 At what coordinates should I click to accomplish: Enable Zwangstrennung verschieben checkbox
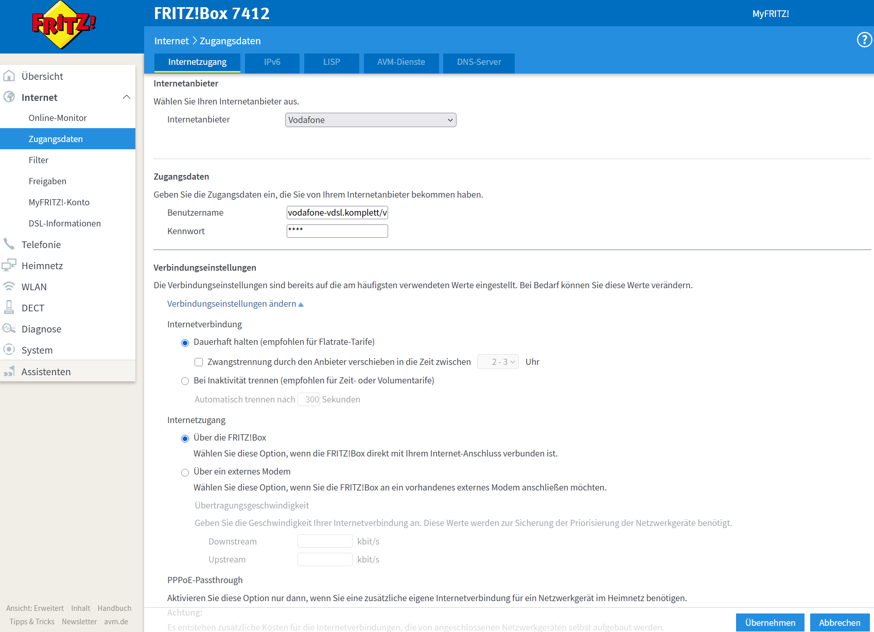199,362
